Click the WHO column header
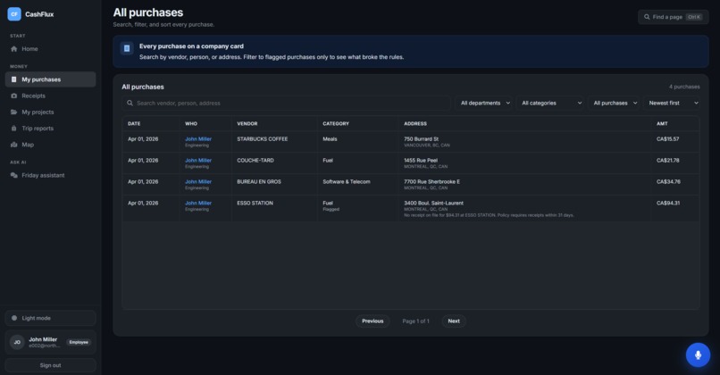The height and width of the screenshot is (375, 720). pos(191,124)
